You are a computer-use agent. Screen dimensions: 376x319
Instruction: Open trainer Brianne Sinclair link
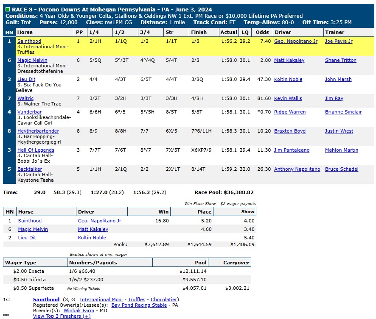343,112
